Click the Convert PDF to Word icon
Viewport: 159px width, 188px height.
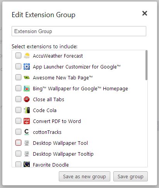pos(27,121)
